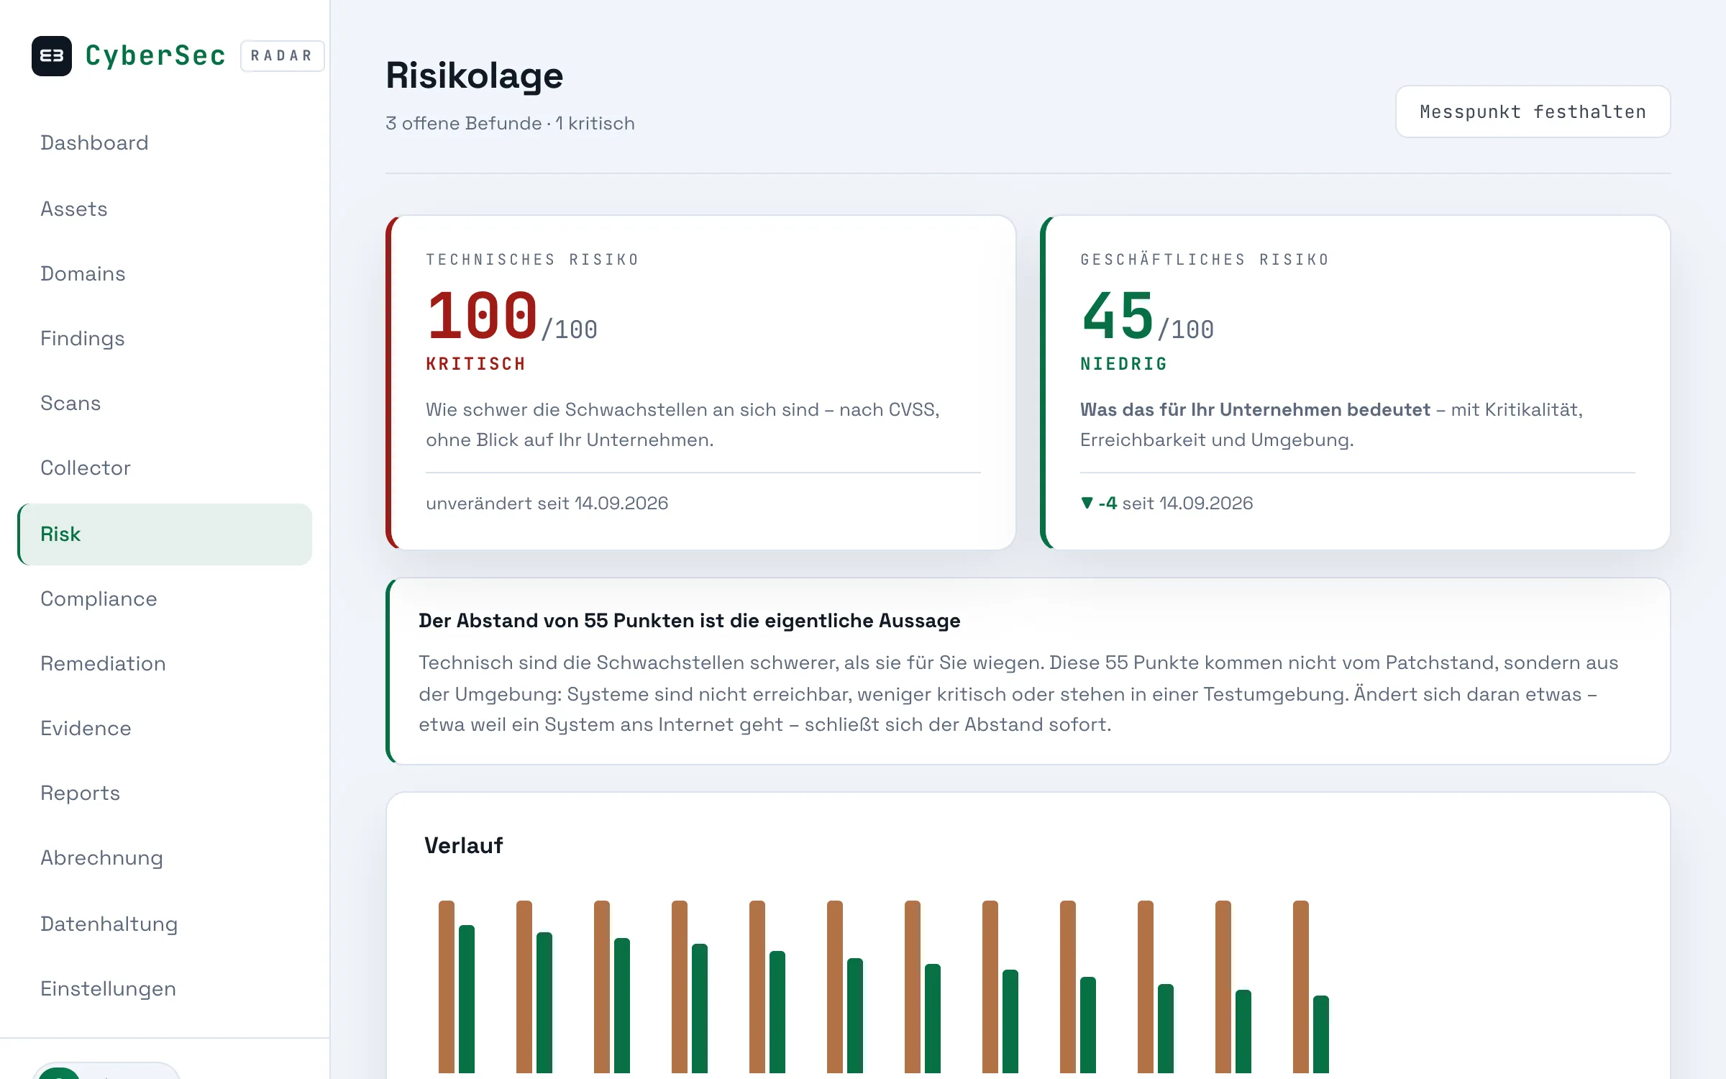Click the first green bar in Verlauf chart
The image size is (1726, 1079).
[467, 999]
